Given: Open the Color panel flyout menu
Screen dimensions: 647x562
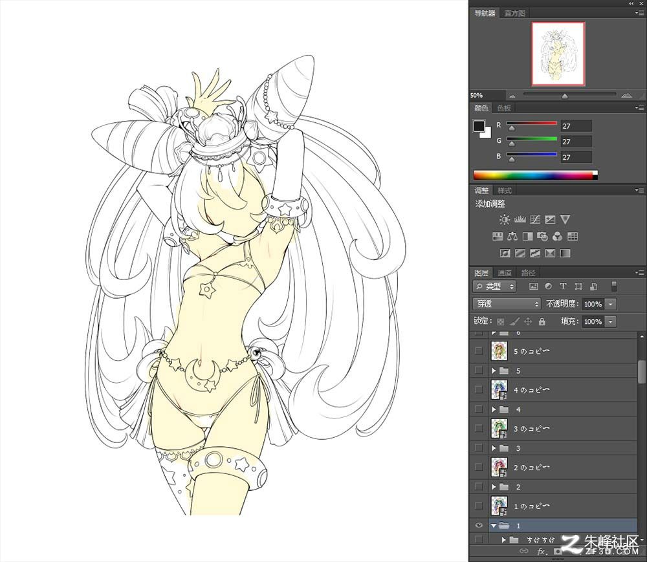Looking at the screenshot, I should [639, 107].
